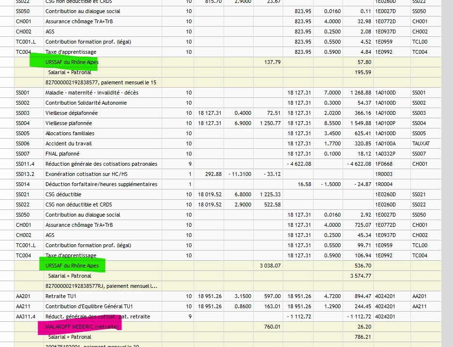Screen dimensions: 453x347
Task: Select the amount 320.85
Action: [x=363, y=143]
